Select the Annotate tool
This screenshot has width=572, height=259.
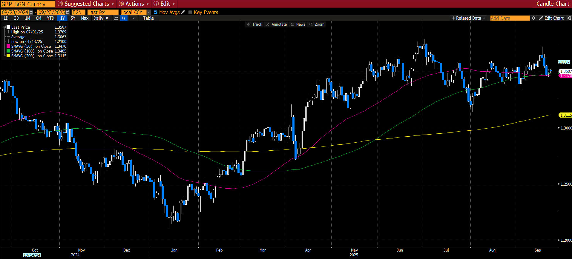point(276,24)
